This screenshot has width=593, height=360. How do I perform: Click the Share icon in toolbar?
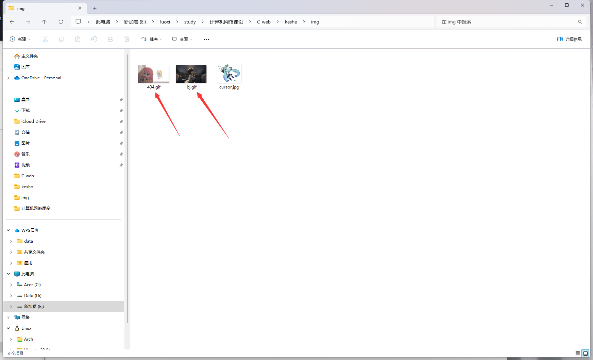click(x=111, y=39)
